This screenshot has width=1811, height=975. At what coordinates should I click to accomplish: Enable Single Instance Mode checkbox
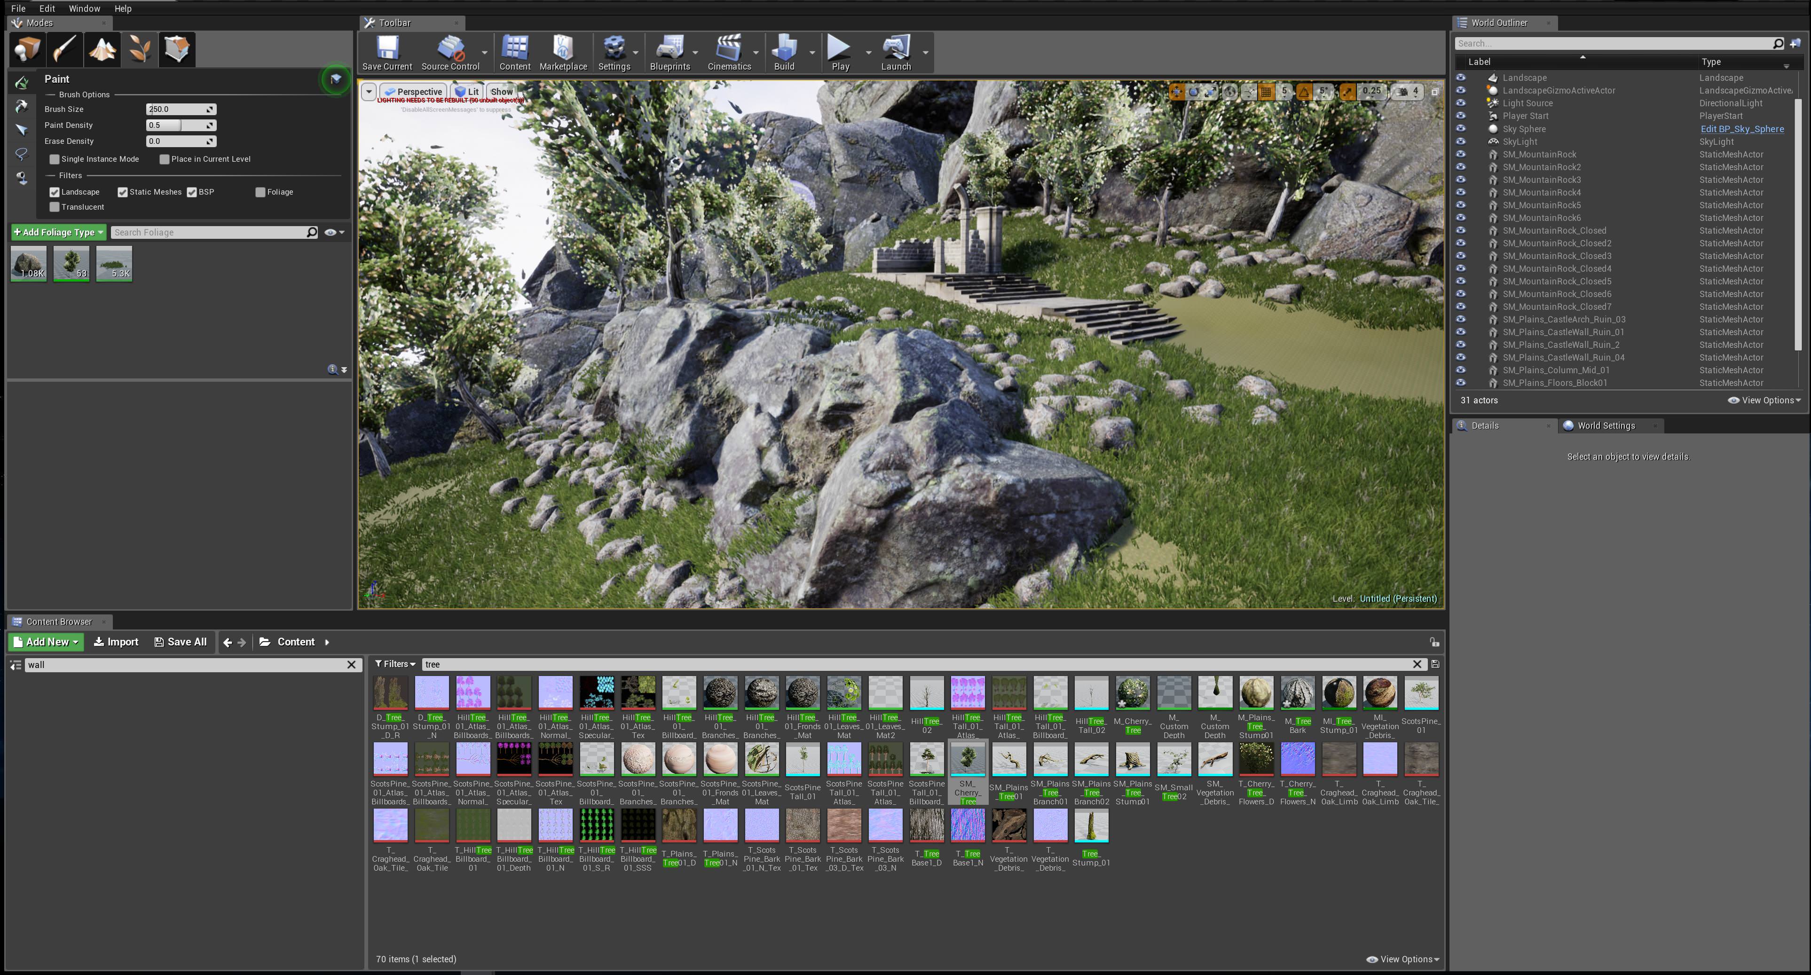coord(54,159)
